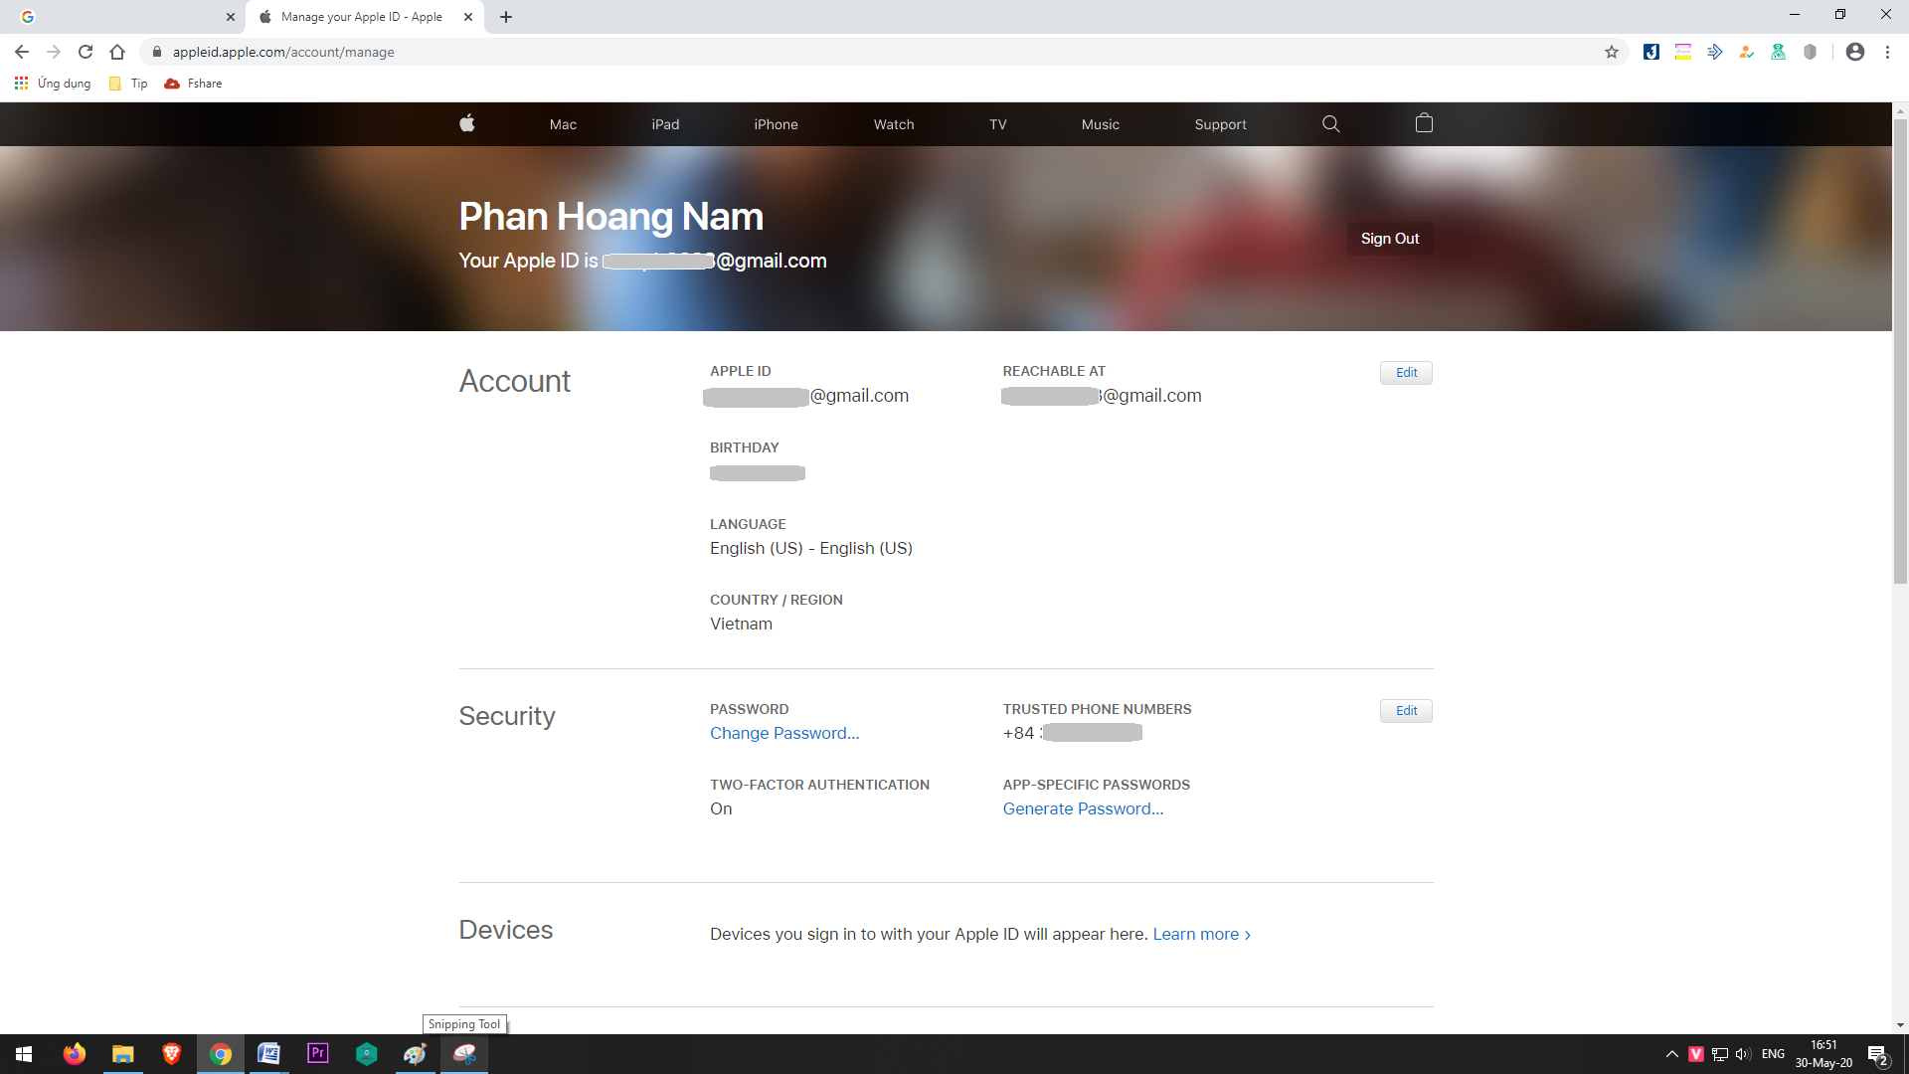Click the Vietnam country value
Image resolution: width=1909 pixels, height=1074 pixels.
click(x=741, y=624)
